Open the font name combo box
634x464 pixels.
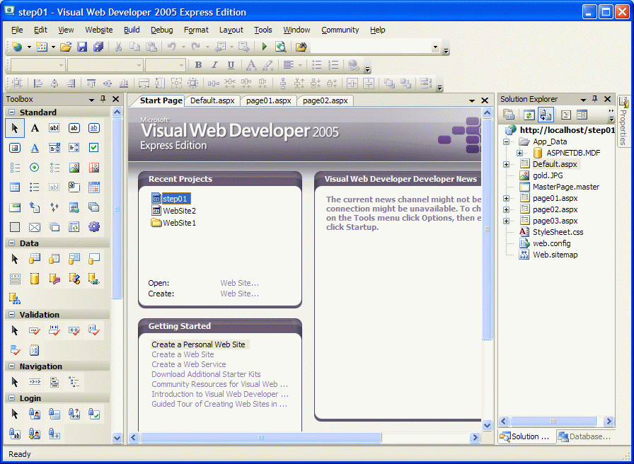pos(105,65)
